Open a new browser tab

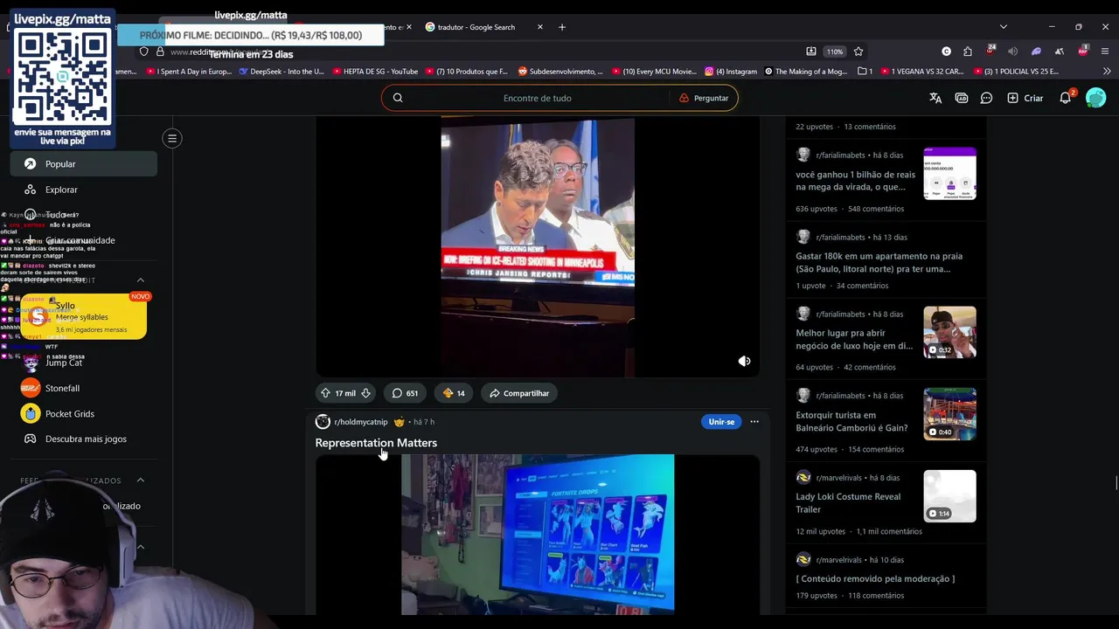[562, 27]
